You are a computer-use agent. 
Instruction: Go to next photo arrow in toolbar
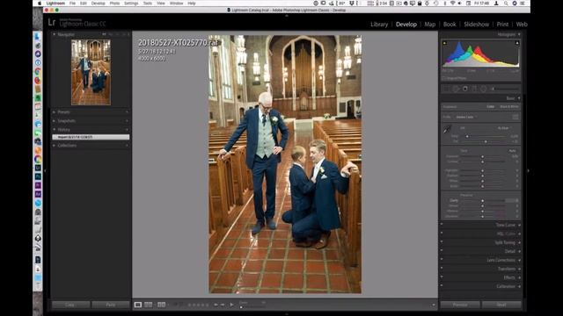pos(223,305)
